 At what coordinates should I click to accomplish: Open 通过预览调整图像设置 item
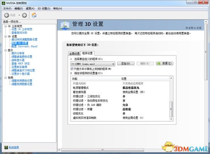click(x=24, y=40)
